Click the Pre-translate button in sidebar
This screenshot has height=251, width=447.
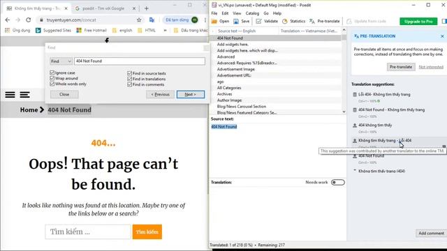tap(401, 67)
